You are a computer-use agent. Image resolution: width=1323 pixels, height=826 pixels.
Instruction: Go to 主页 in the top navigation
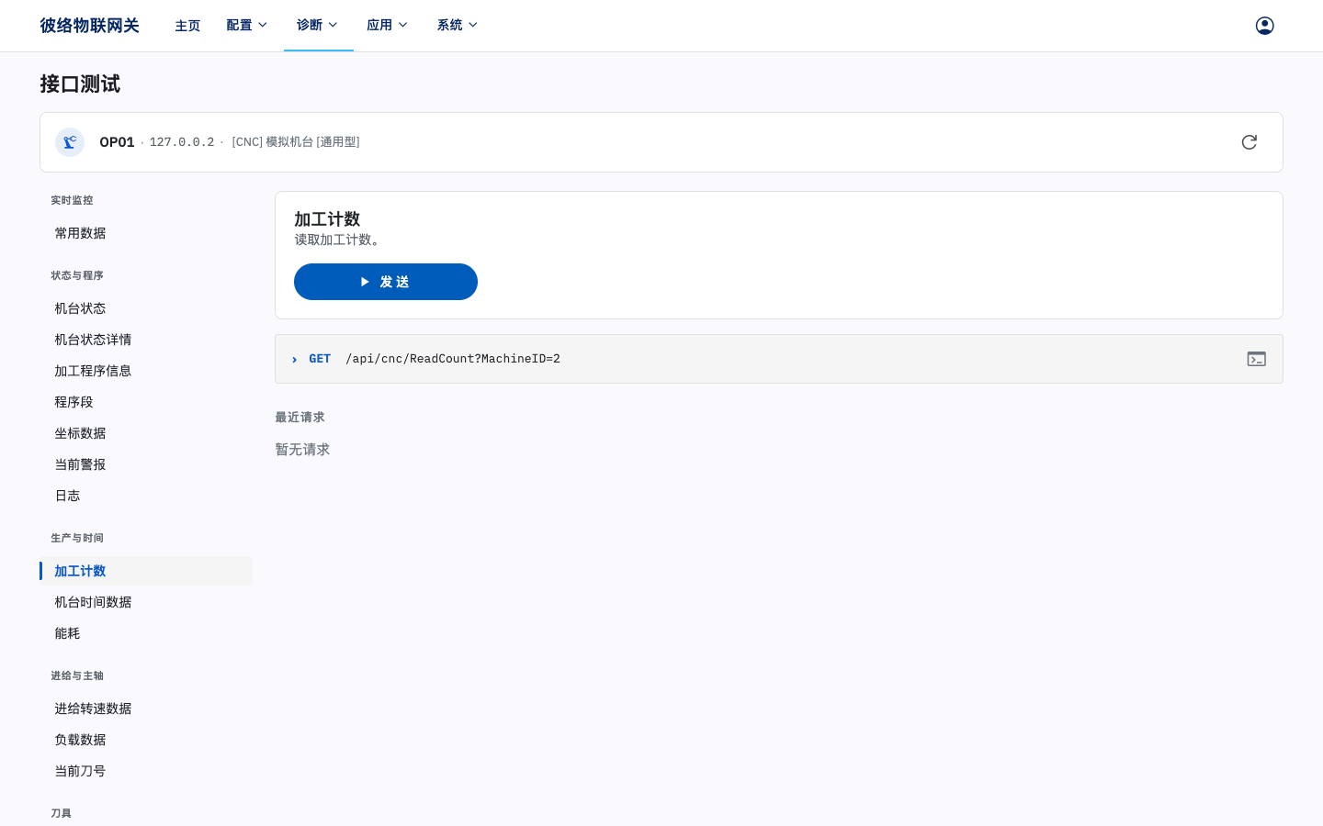pyautogui.click(x=187, y=26)
